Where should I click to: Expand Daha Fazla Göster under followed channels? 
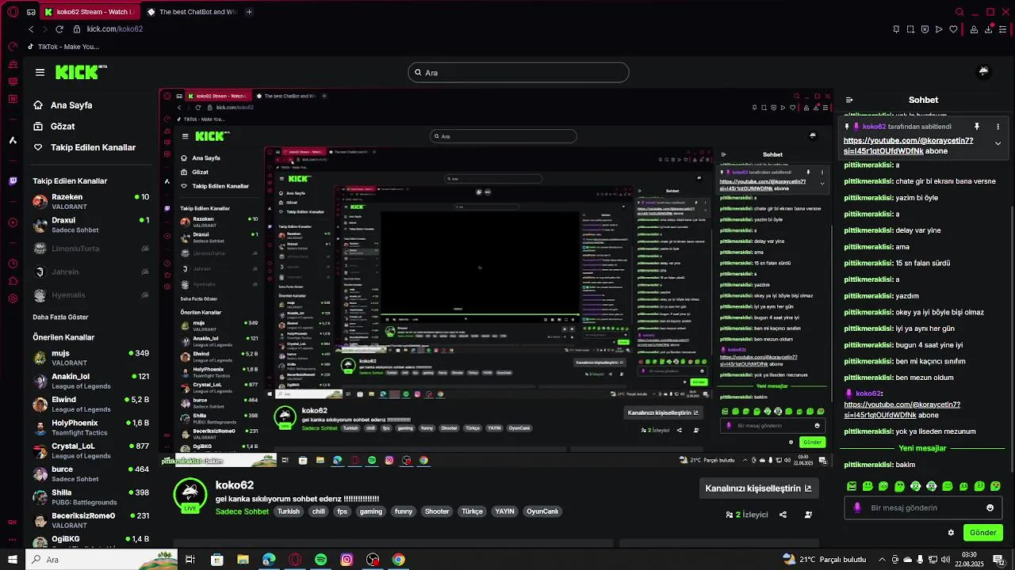60,317
